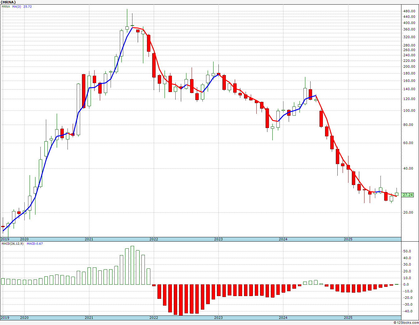Select the 25.72 moving average value

click(27, 6)
